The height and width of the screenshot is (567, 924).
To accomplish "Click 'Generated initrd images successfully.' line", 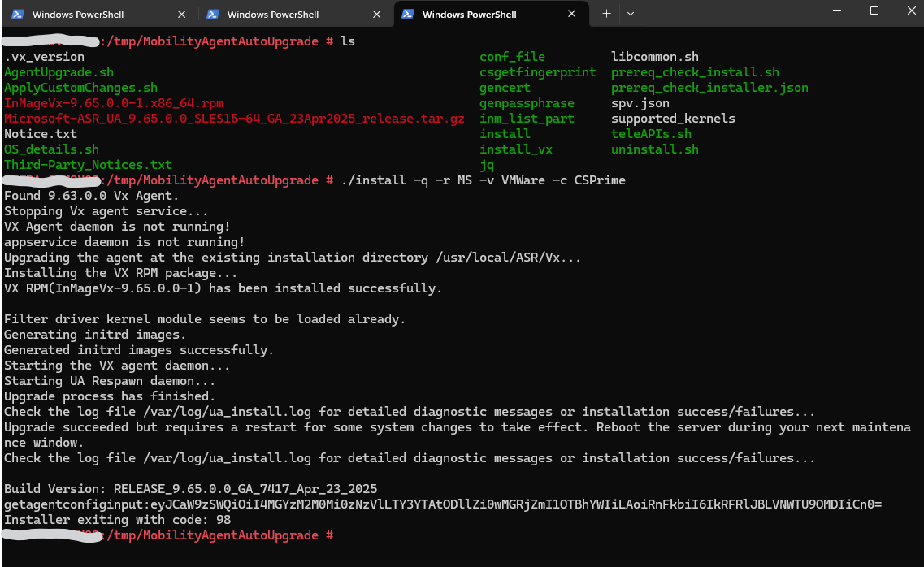I will pos(139,350).
